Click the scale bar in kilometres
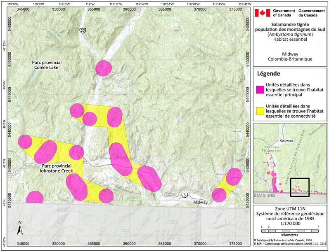Screen dimensions: 329x252 (x=290, y=231)
